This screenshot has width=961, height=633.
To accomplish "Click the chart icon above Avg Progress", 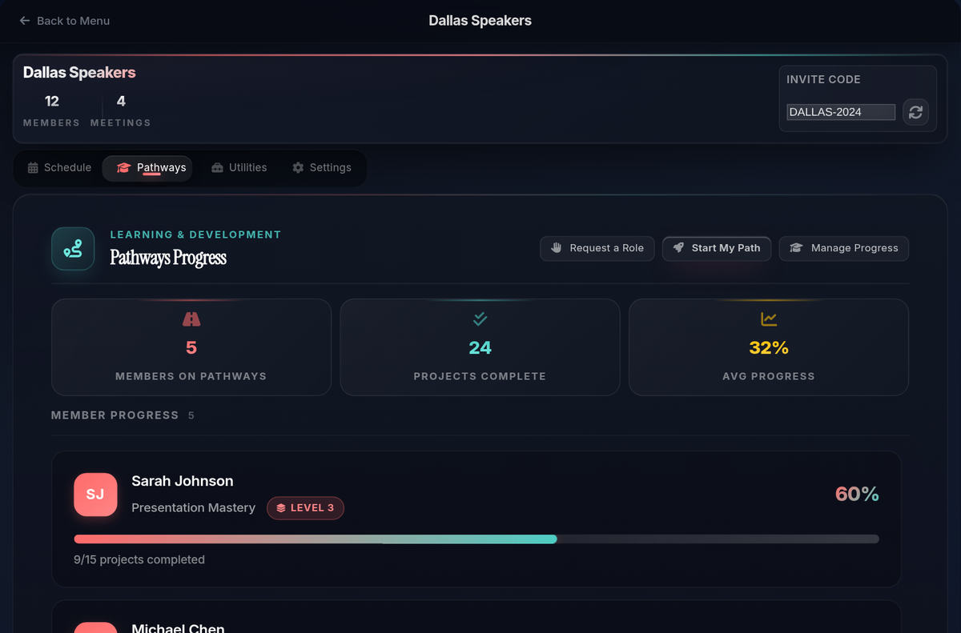I will (769, 319).
